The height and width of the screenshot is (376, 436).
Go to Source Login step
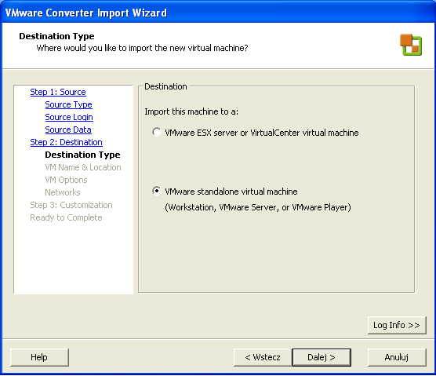[x=69, y=117]
